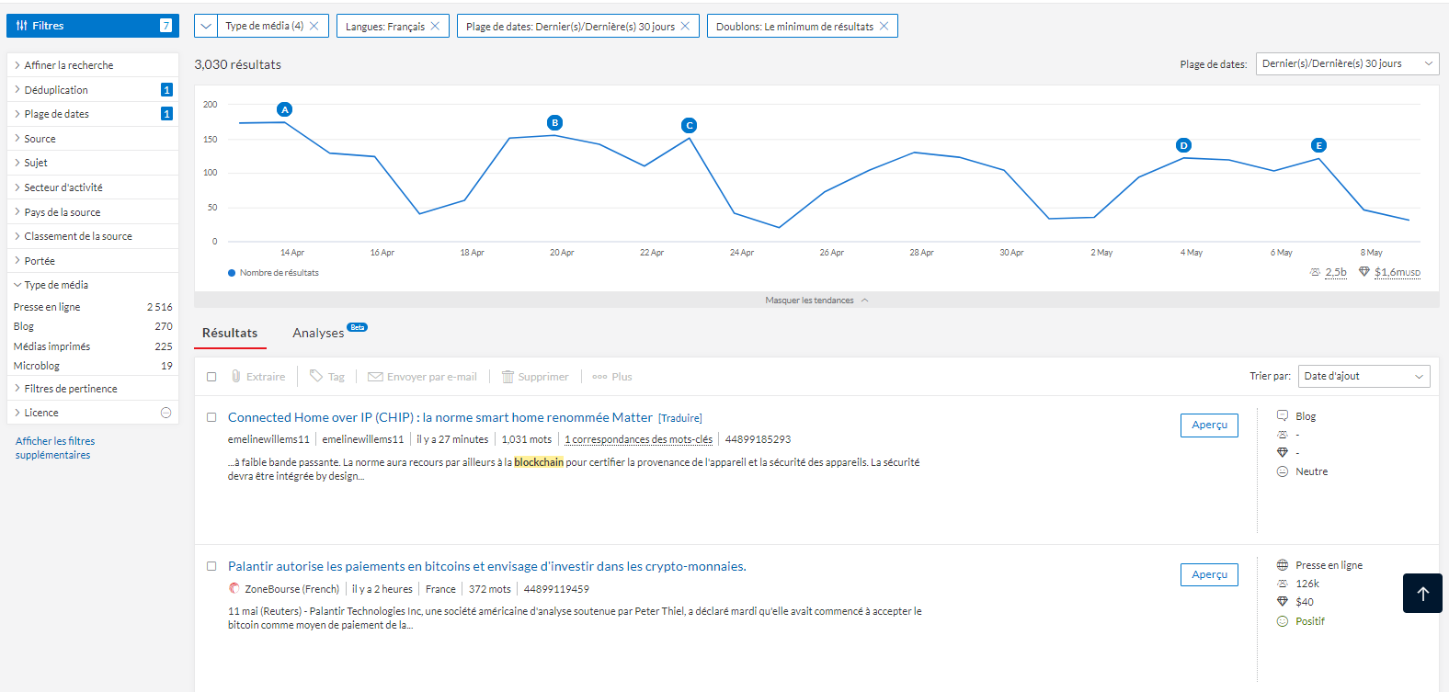Viewport: 1449px width, 692px height.
Task: Open the Filtres panel slider icon
Action: click(22, 26)
